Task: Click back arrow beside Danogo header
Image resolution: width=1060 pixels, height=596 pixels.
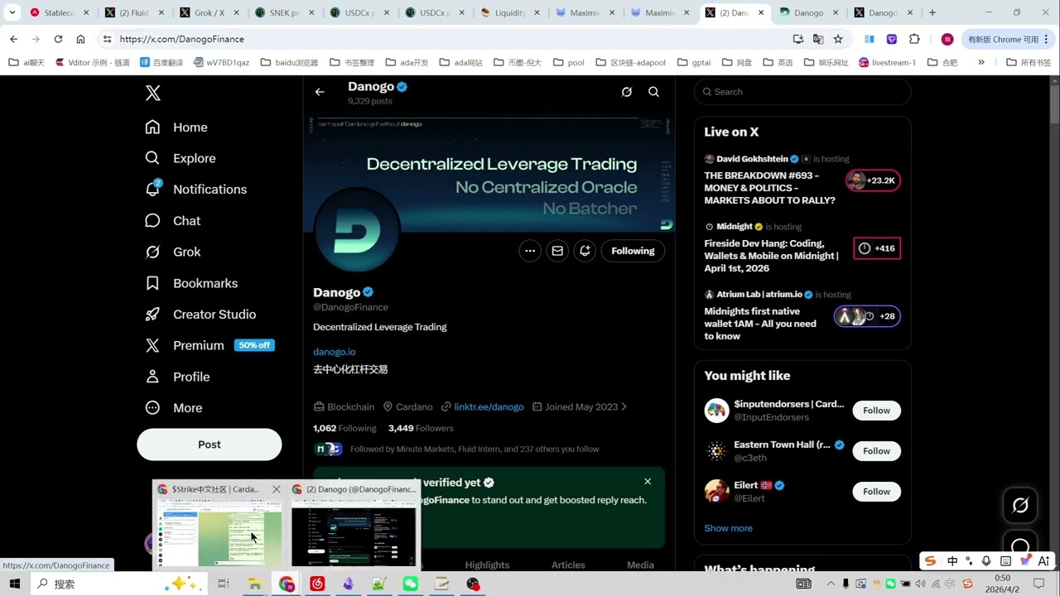Action: [320, 92]
